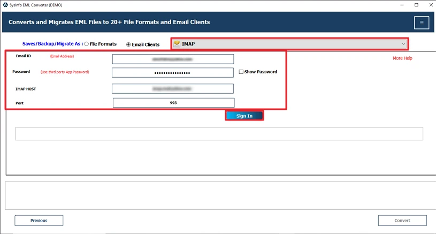
Task: Go back with the Previous button
Action: [39, 221]
